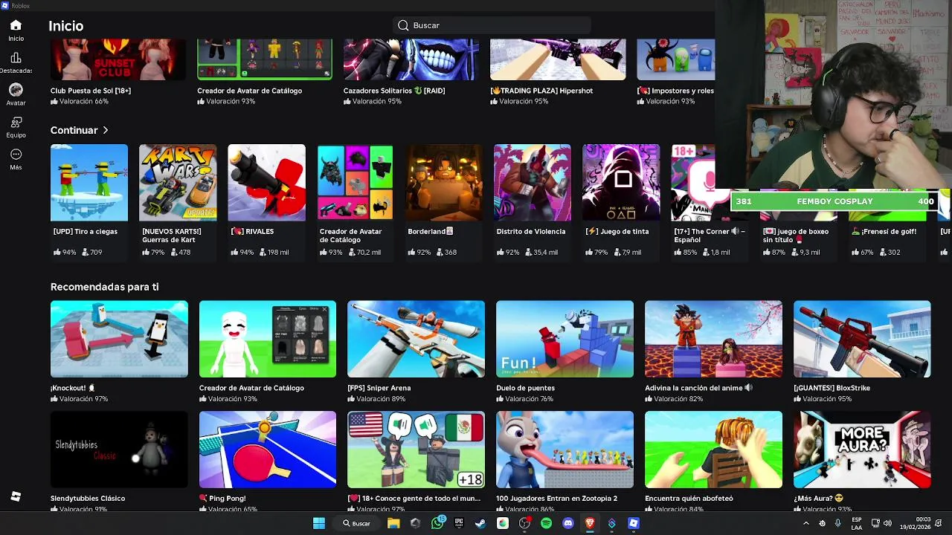
Task: Launch Epic Games from taskbar
Action: coord(459,523)
